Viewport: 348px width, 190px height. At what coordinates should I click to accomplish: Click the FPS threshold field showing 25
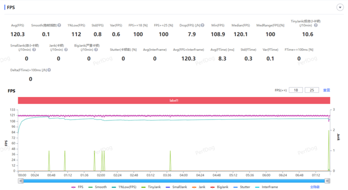312,90
